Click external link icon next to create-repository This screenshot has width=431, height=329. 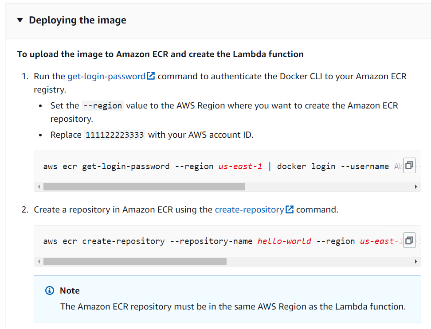pos(290,209)
